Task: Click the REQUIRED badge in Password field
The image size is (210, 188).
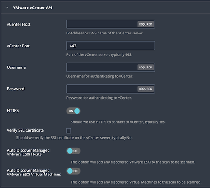Action: coord(146,89)
